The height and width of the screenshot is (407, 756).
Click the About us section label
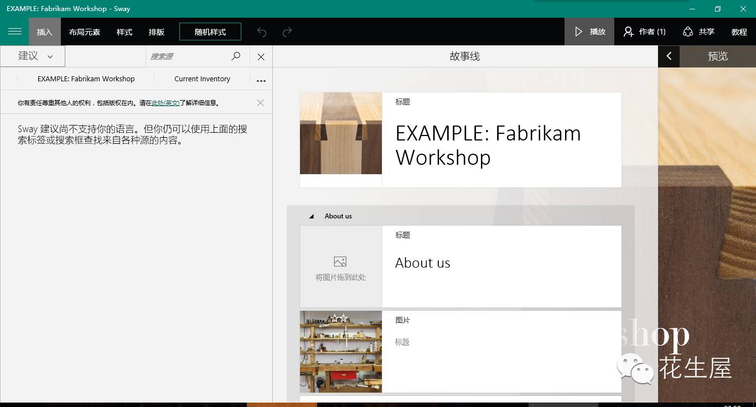click(x=338, y=216)
